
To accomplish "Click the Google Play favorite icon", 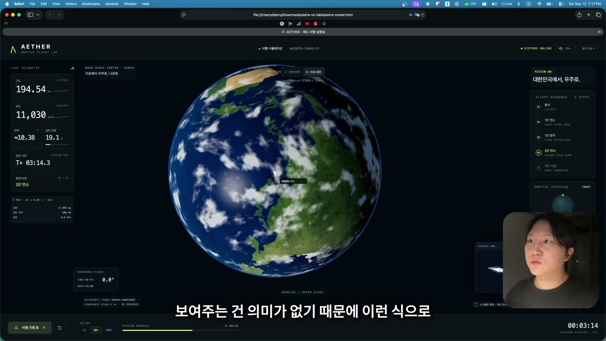I will click(x=290, y=24).
